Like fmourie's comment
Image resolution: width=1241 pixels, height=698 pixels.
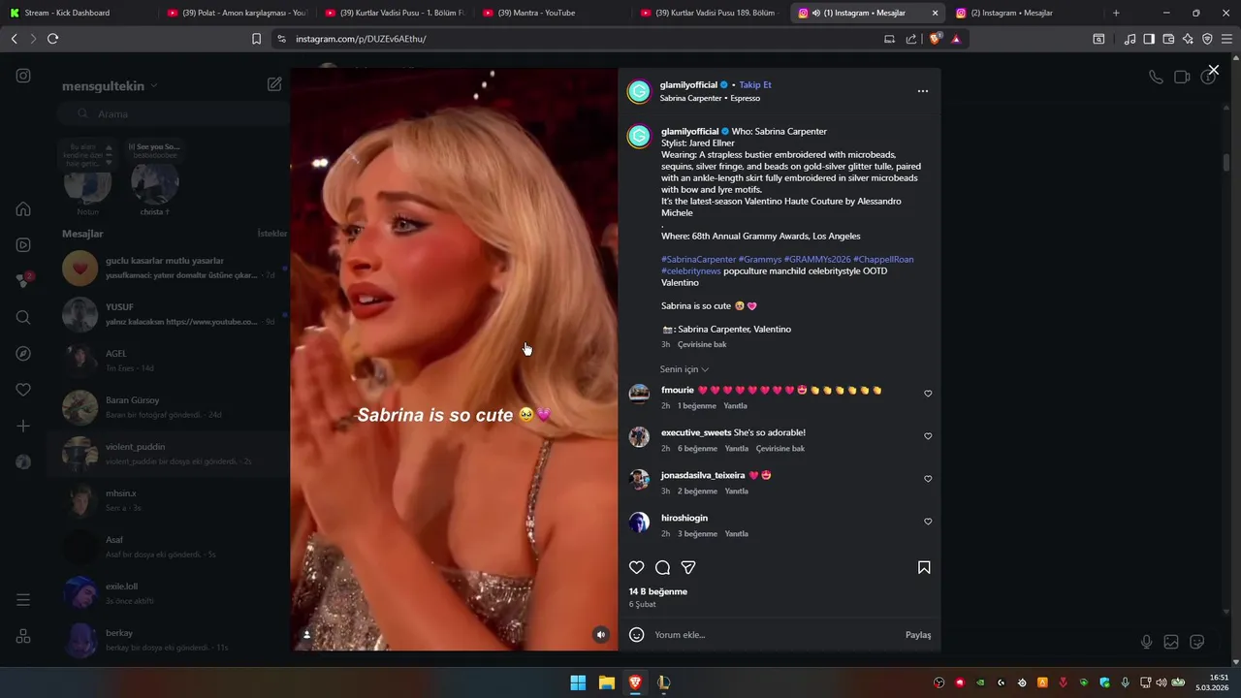928,394
